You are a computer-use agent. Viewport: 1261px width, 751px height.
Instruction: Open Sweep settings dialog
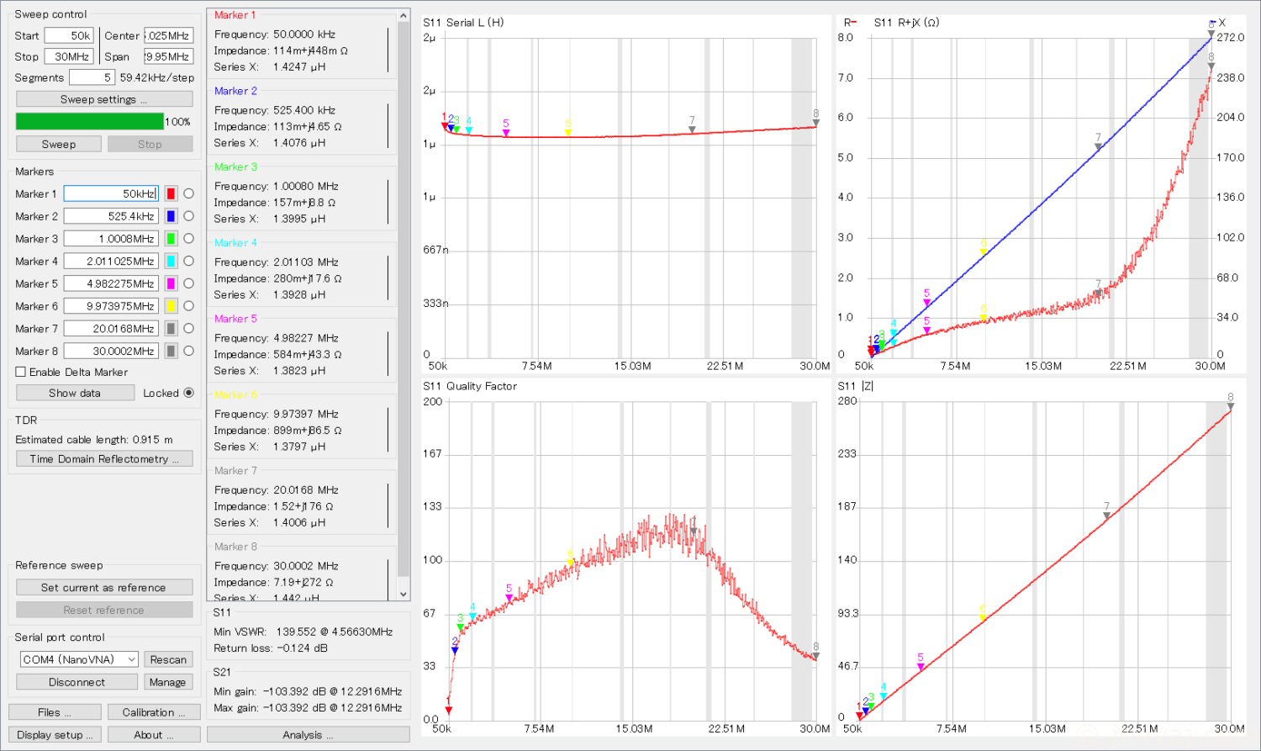[x=104, y=99]
